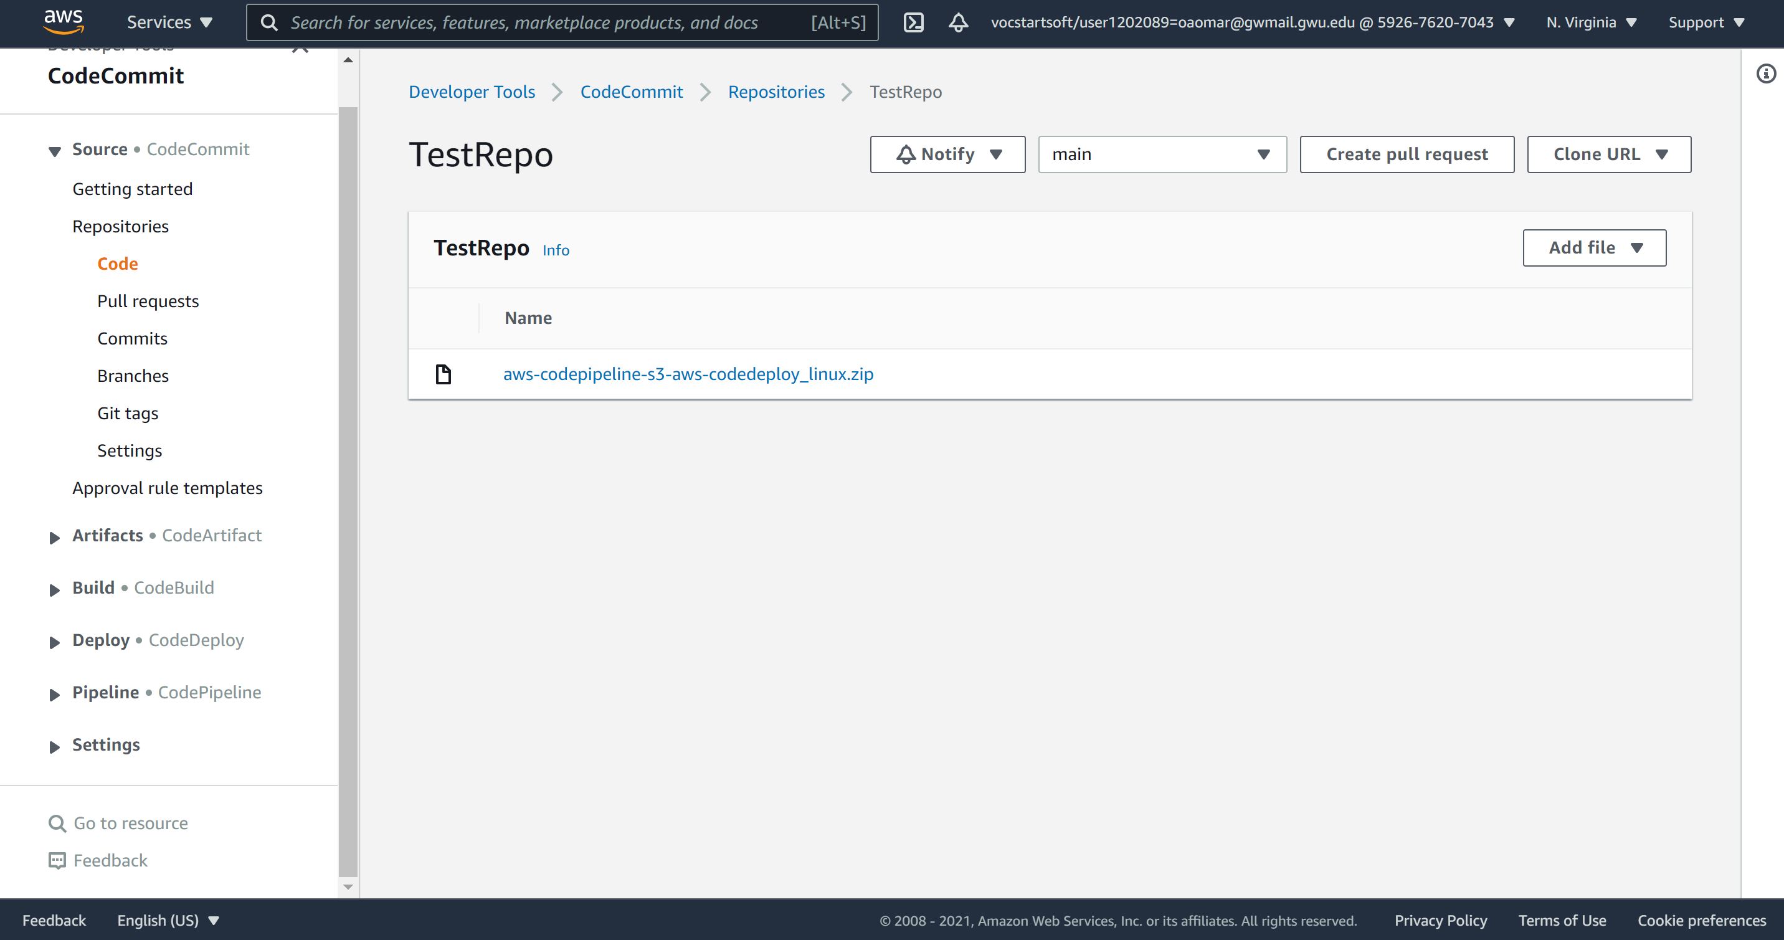The height and width of the screenshot is (940, 1784).
Task: Click the file icon for the zip file
Action: tap(445, 374)
